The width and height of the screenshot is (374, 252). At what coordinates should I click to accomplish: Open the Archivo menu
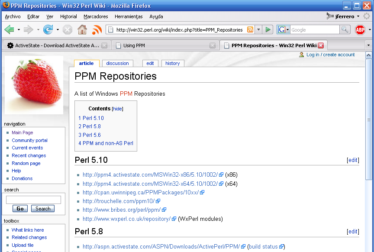(13, 16)
